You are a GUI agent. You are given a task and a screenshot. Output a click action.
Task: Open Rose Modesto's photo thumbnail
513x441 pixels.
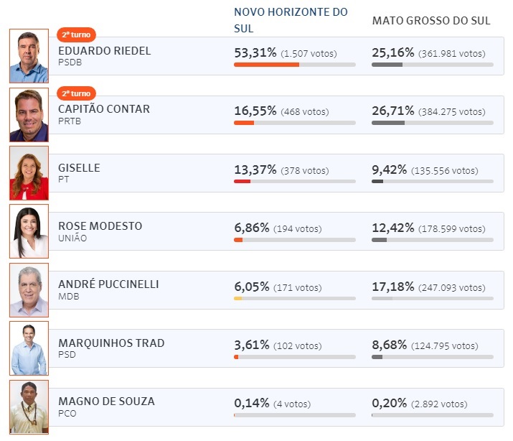(x=29, y=231)
